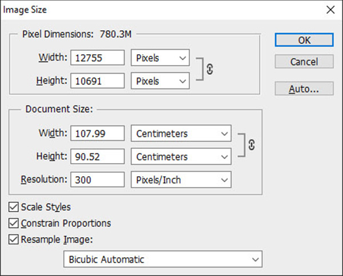Click the Cancel button
The height and width of the screenshot is (276, 343).
coord(304,62)
